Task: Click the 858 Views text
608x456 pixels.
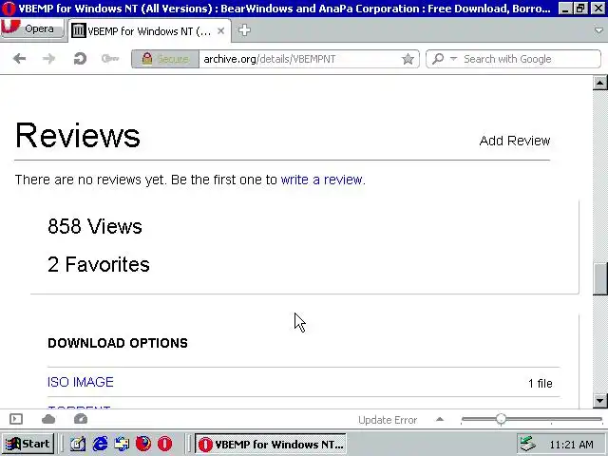Action: pyautogui.click(x=95, y=226)
